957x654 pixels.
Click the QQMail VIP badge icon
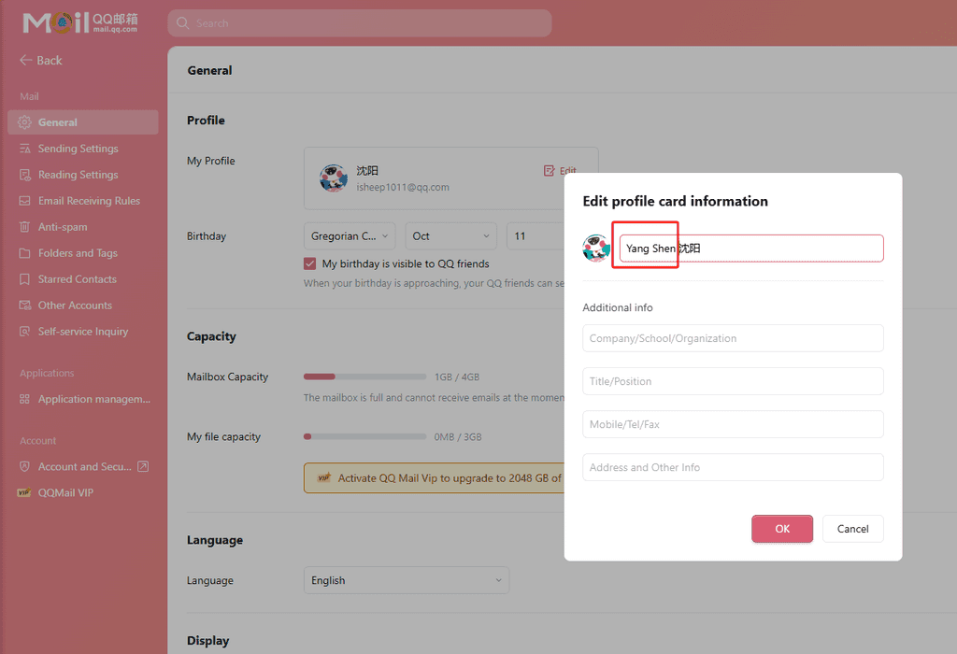pyautogui.click(x=25, y=493)
